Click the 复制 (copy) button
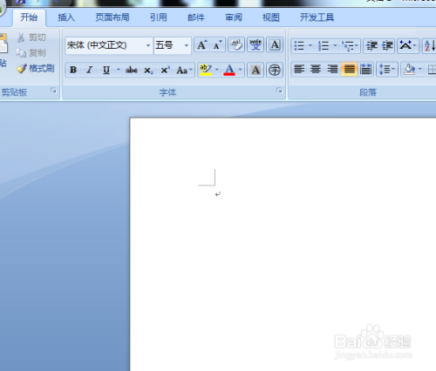 pos(31,53)
